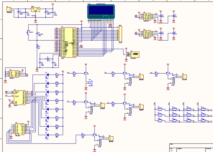Select resistor R5 before relay K2 transistor

(x=156, y=73)
